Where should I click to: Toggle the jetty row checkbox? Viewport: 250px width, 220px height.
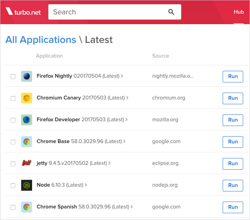coord(13,163)
